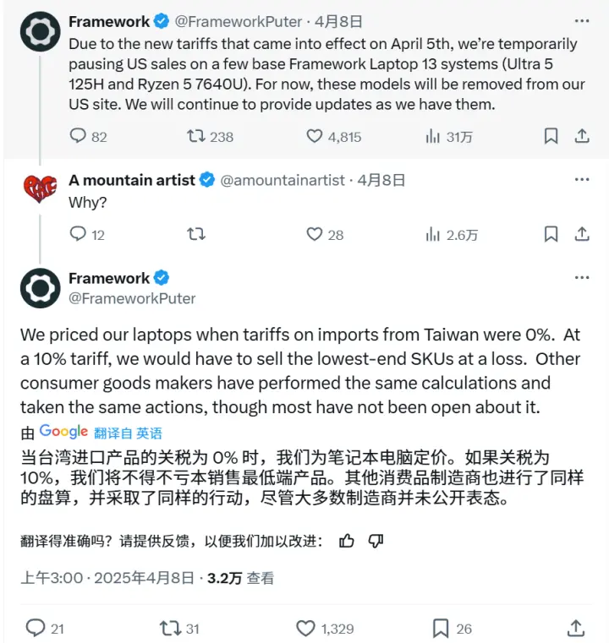Screen dimensions: 609x643
Task: Share Framework's first post
Action: tap(582, 136)
